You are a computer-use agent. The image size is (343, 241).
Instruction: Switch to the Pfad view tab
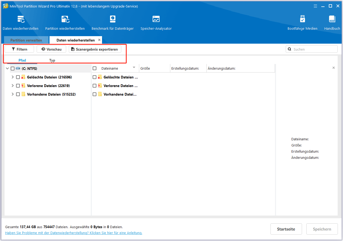[22, 60]
